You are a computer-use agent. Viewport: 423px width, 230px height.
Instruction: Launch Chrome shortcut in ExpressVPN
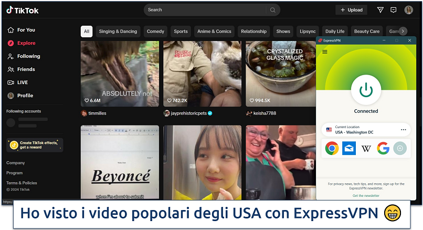pos(332,148)
